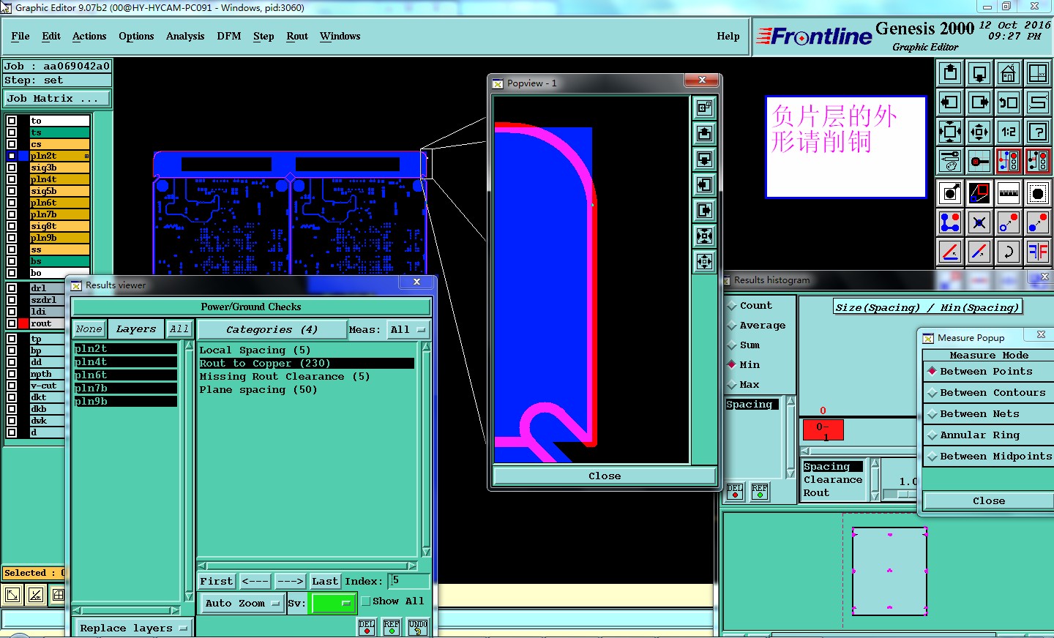Open the DFM menu
Screen dimensions: 1054x638
click(x=229, y=36)
